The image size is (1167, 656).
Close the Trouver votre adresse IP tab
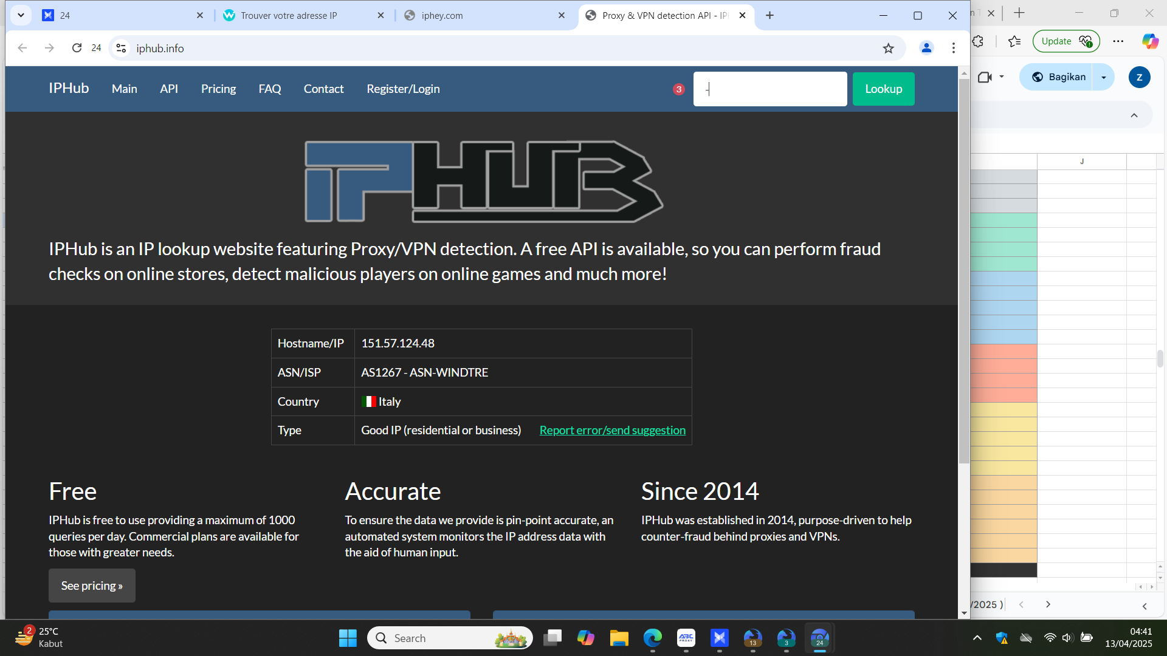pos(381,15)
